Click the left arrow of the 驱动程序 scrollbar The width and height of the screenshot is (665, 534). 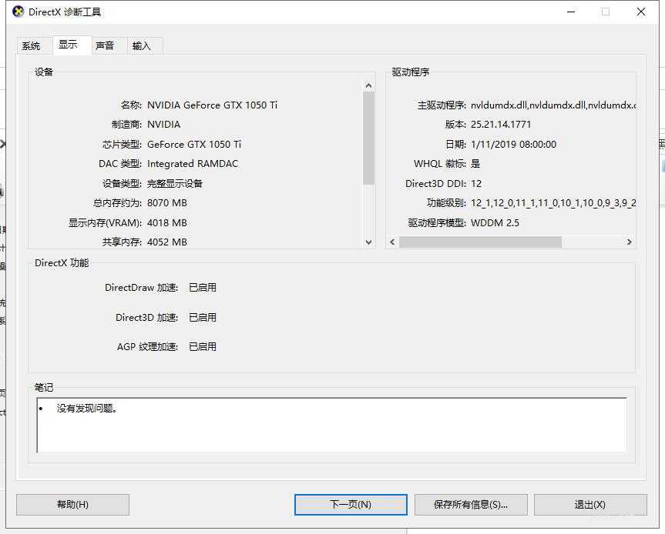pyautogui.click(x=391, y=242)
